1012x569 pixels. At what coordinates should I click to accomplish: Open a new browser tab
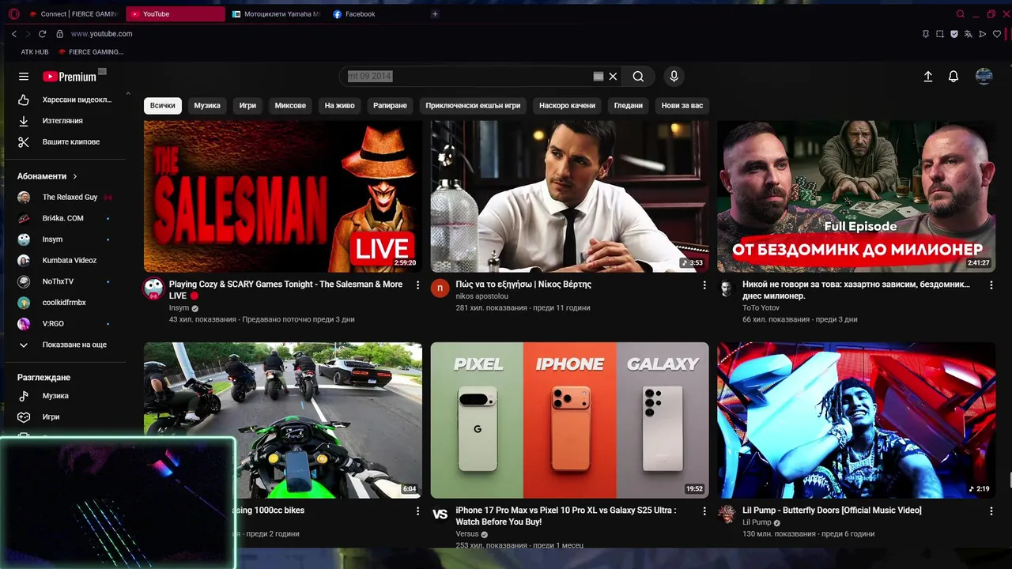(x=435, y=13)
